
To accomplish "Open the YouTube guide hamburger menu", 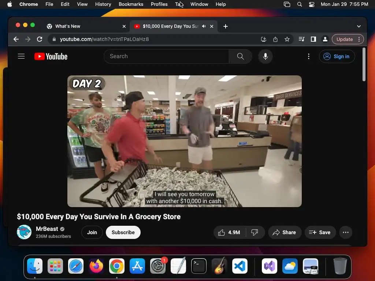I will (x=21, y=56).
